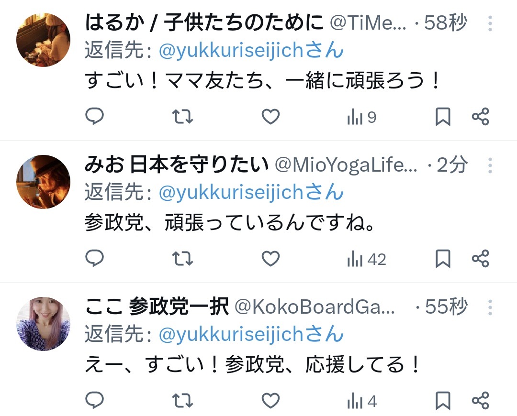Image resolution: width=517 pixels, height=416 pixels.
Task: Open more menu on みお's tweet
Action: pyautogui.click(x=490, y=165)
